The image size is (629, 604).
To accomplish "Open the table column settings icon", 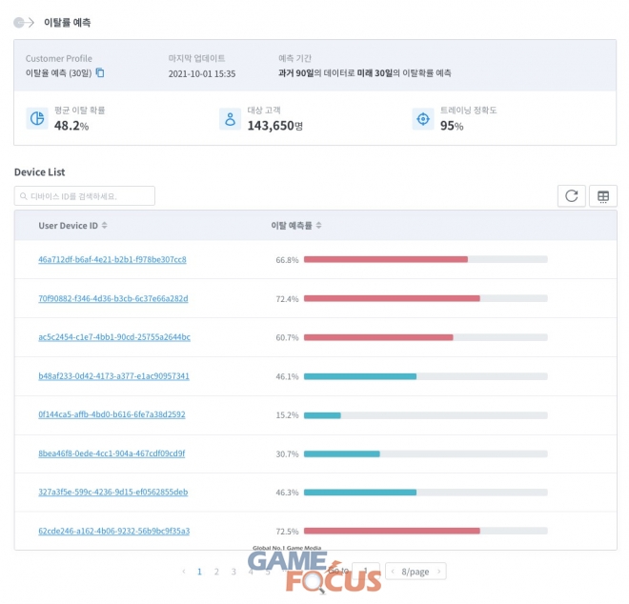I will 602,195.
